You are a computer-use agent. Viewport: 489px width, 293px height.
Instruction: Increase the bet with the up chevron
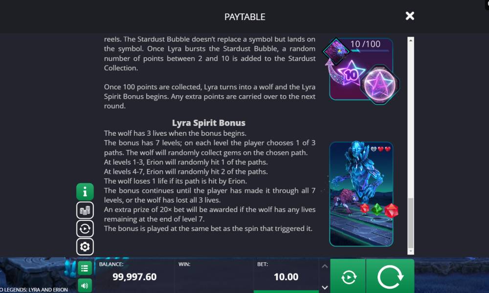[x=325, y=266]
